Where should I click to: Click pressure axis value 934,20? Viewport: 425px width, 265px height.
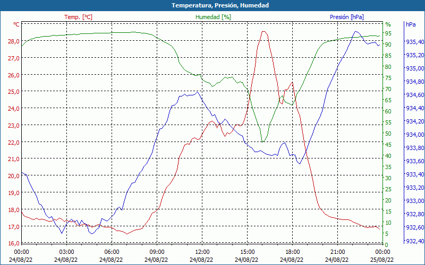(x=415, y=121)
